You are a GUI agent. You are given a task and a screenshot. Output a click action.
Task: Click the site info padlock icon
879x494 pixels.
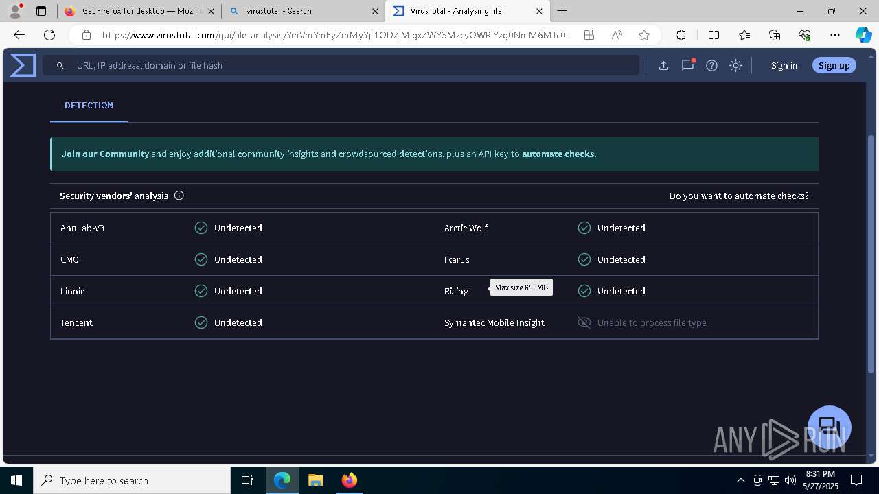[86, 35]
